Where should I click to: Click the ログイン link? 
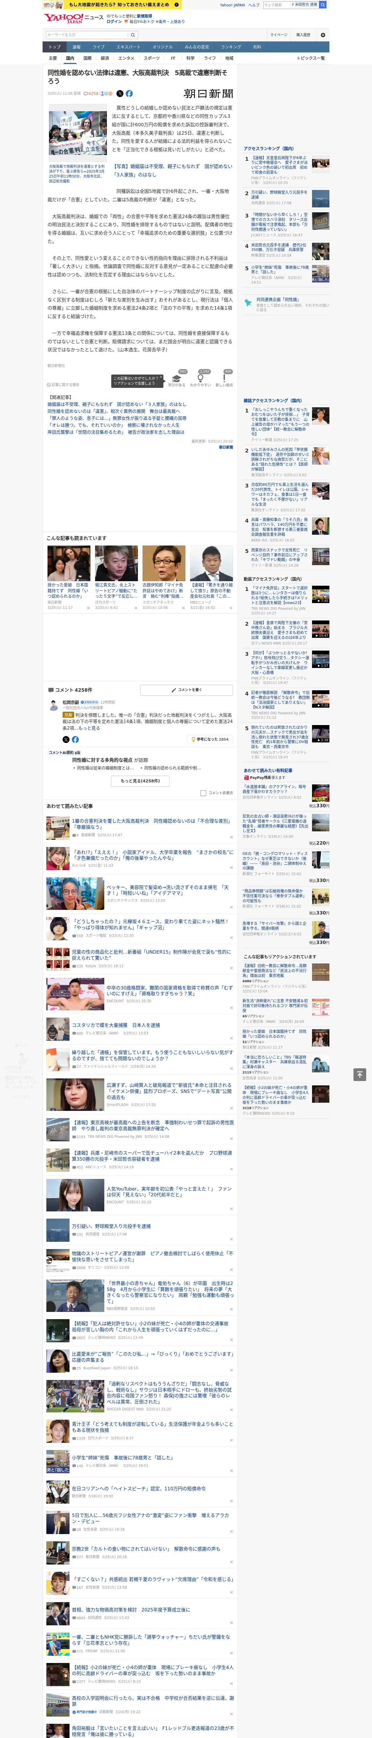pos(114,22)
